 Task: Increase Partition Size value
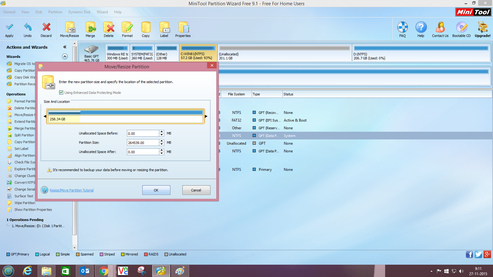(161, 141)
